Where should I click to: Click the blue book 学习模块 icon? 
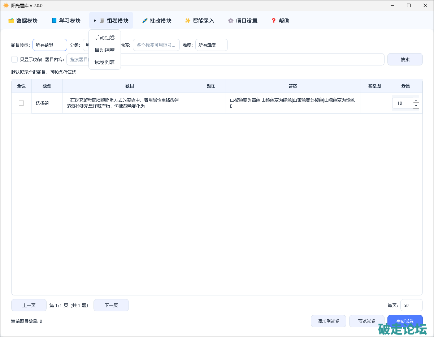point(54,21)
